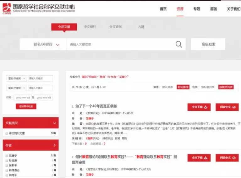This screenshot has width=241, height=178.
Task: Check the fourth author checkbox above 柏海平
Action: (x=7, y=170)
